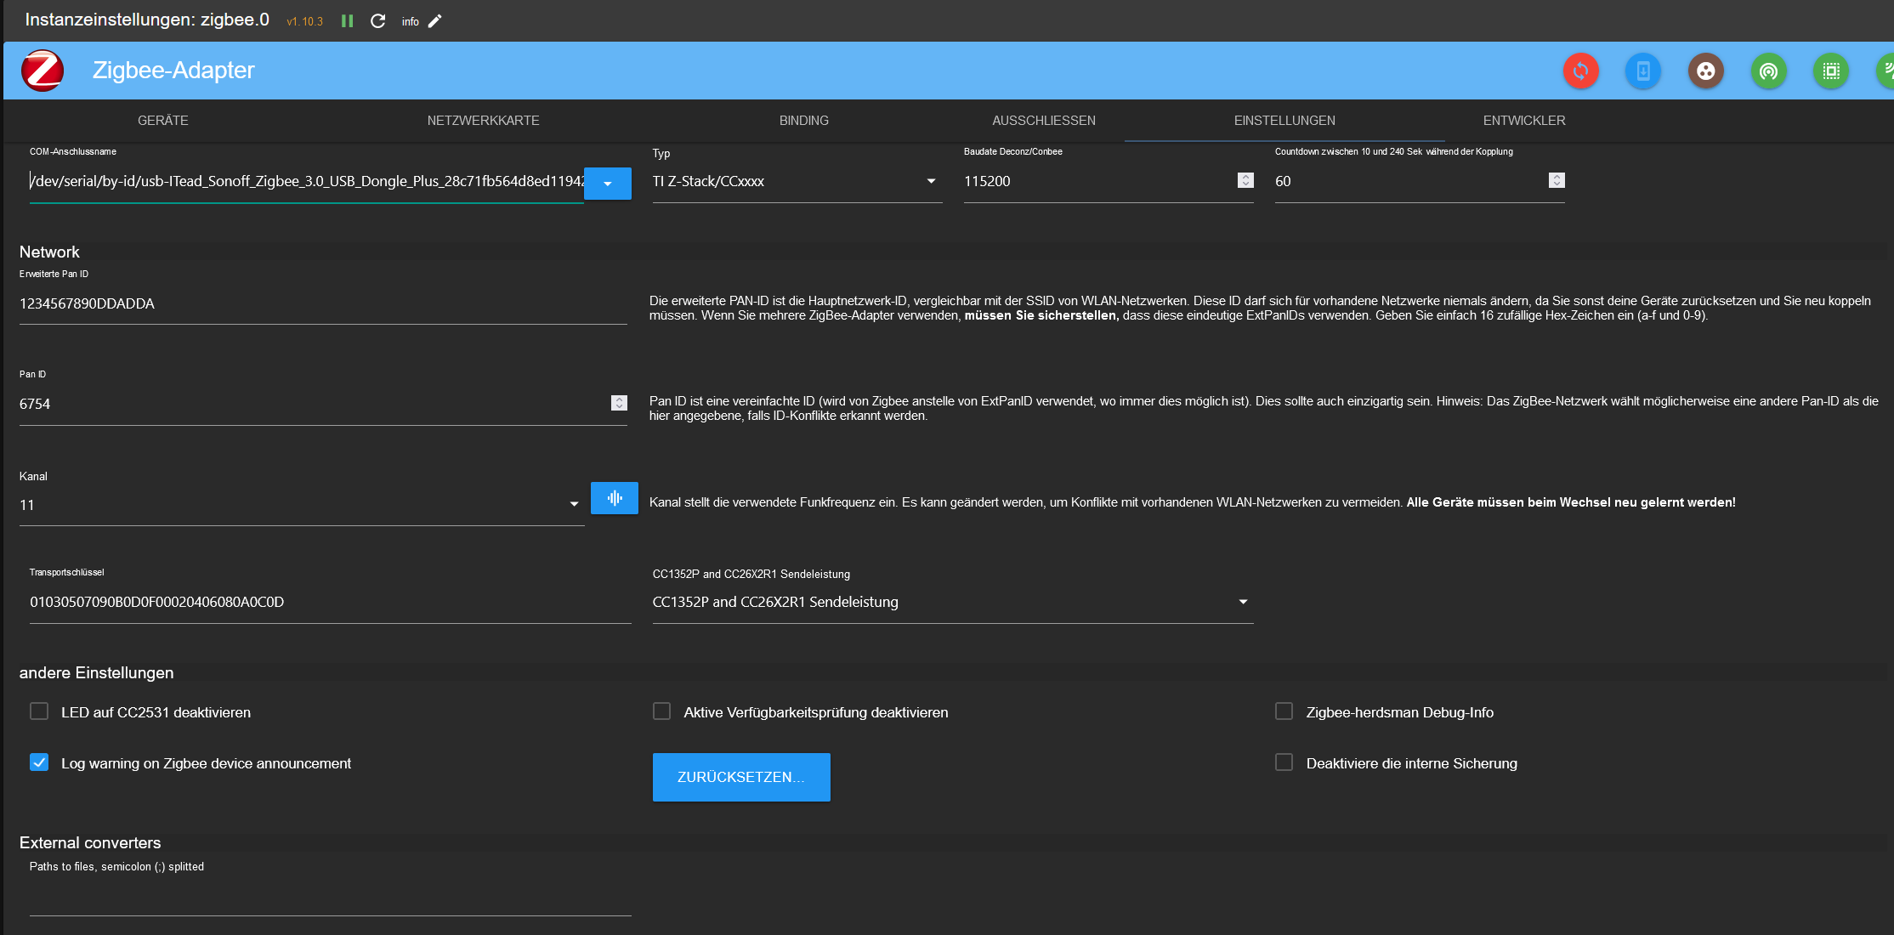Expand the Typ TI Z-Stack/CCxxxx dropdown
The width and height of the screenshot is (1894, 935).
pyautogui.click(x=931, y=181)
